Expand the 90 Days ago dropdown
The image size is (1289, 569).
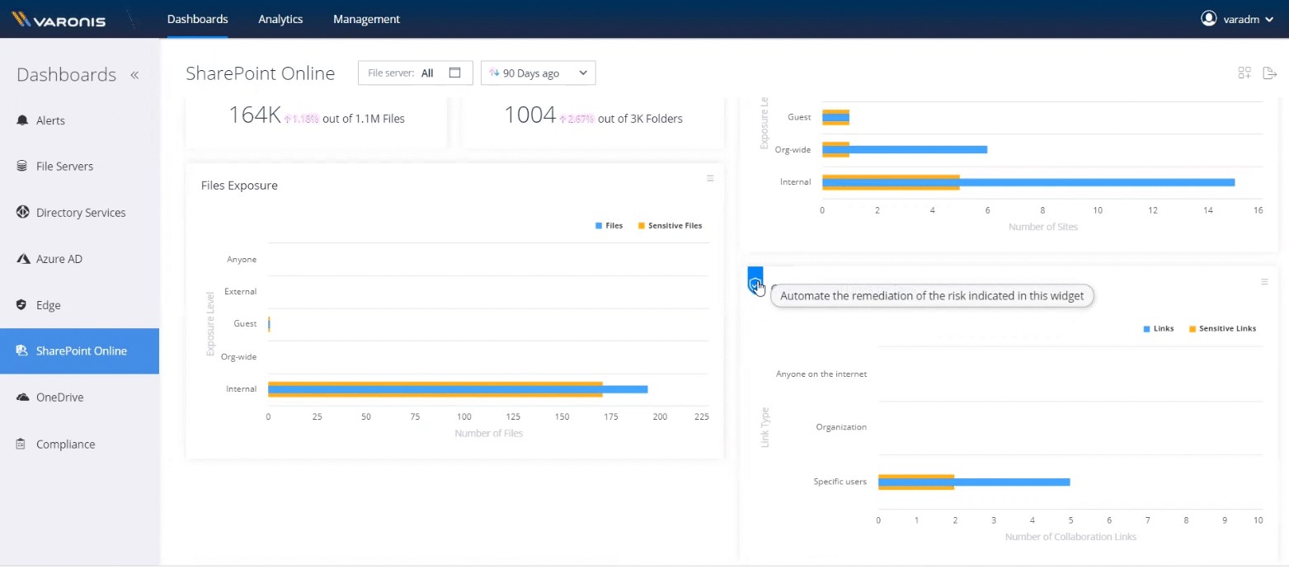[538, 73]
